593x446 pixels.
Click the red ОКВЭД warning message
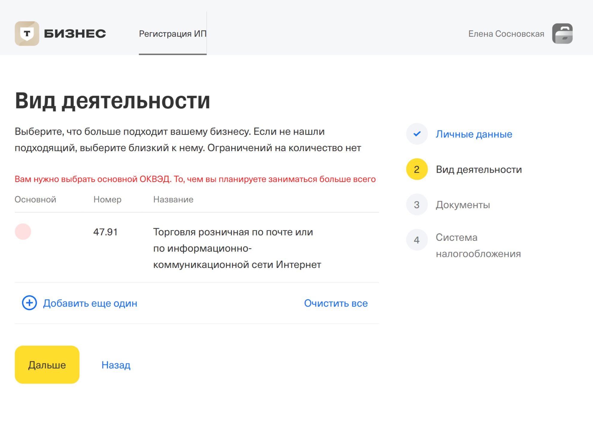click(x=195, y=179)
